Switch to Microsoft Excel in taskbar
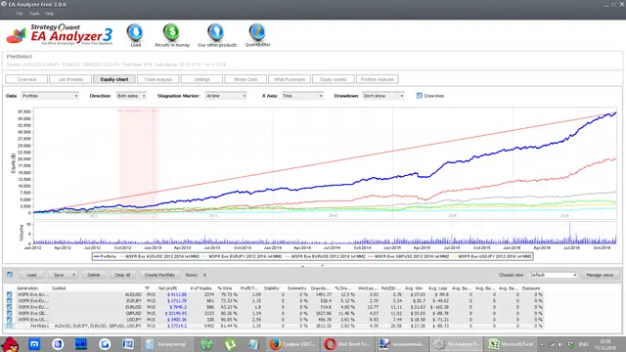The image size is (626, 352). [x=511, y=344]
